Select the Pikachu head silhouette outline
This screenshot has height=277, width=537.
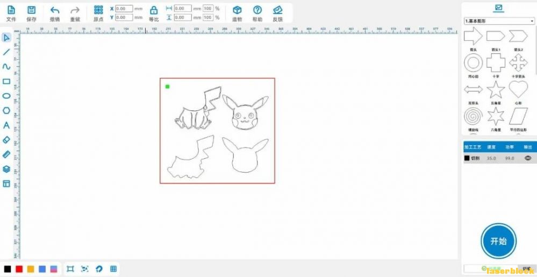(x=245, y=155)
